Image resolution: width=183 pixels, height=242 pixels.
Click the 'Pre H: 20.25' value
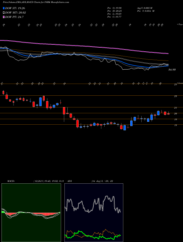coord(115,11)
